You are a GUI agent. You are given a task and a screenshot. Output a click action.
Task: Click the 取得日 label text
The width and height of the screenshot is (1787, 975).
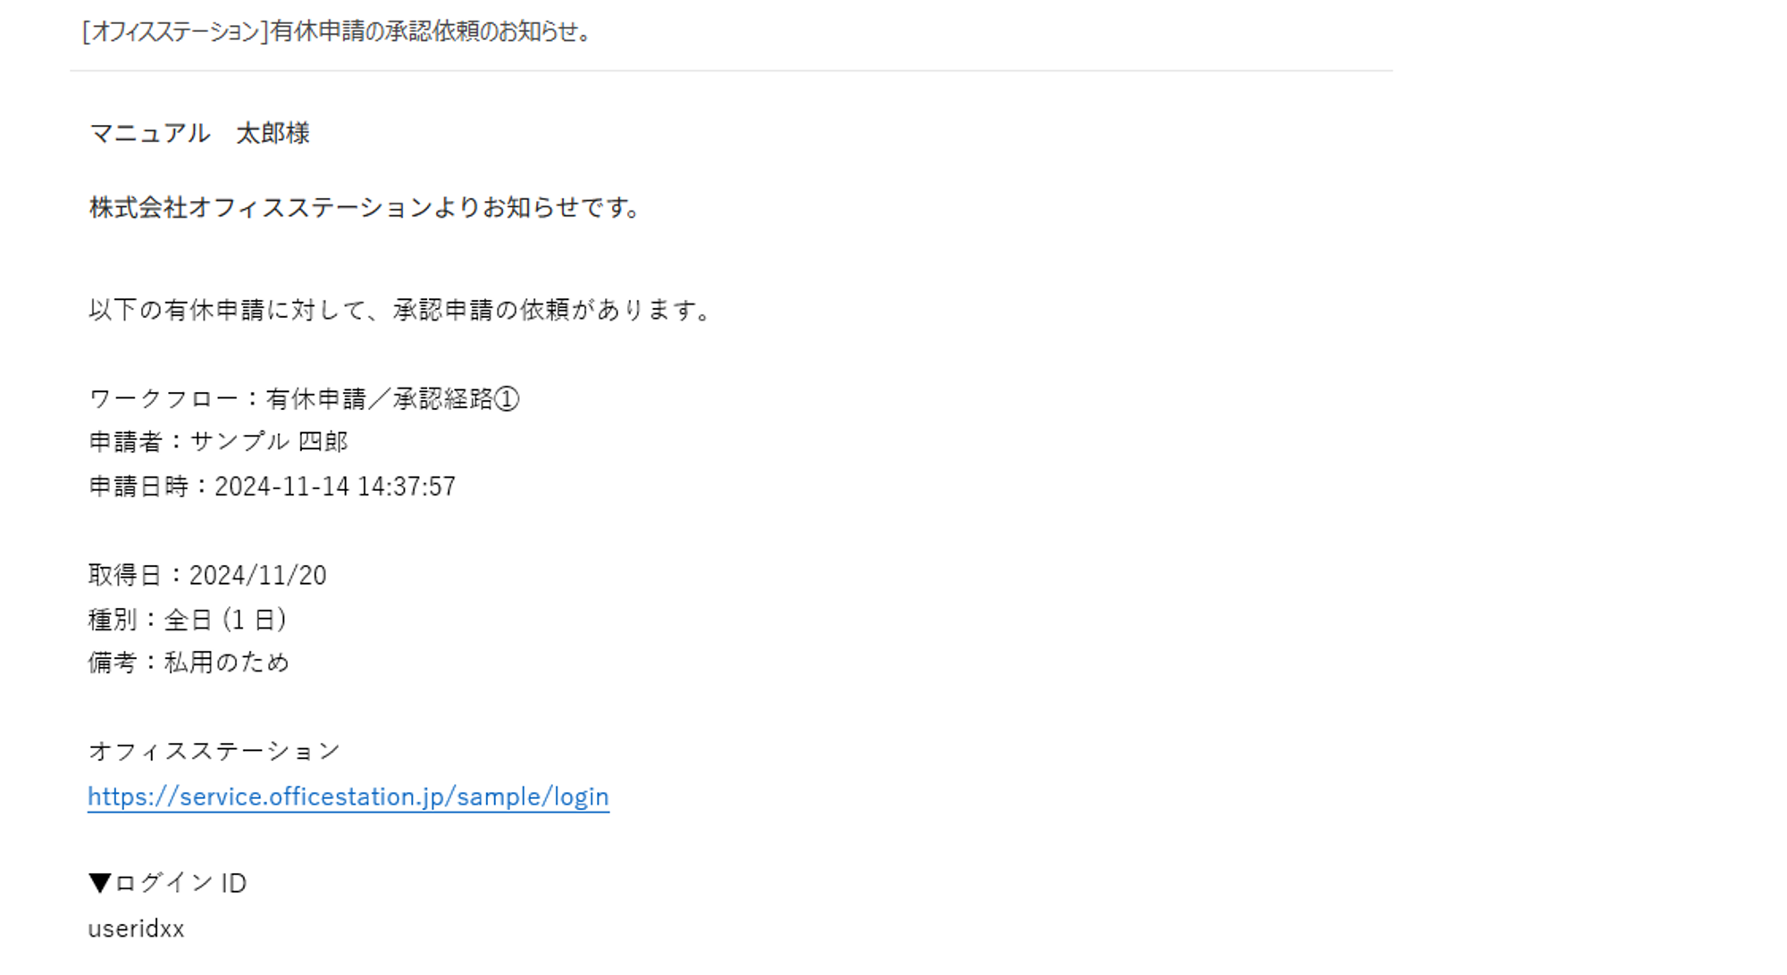point(125,575)
